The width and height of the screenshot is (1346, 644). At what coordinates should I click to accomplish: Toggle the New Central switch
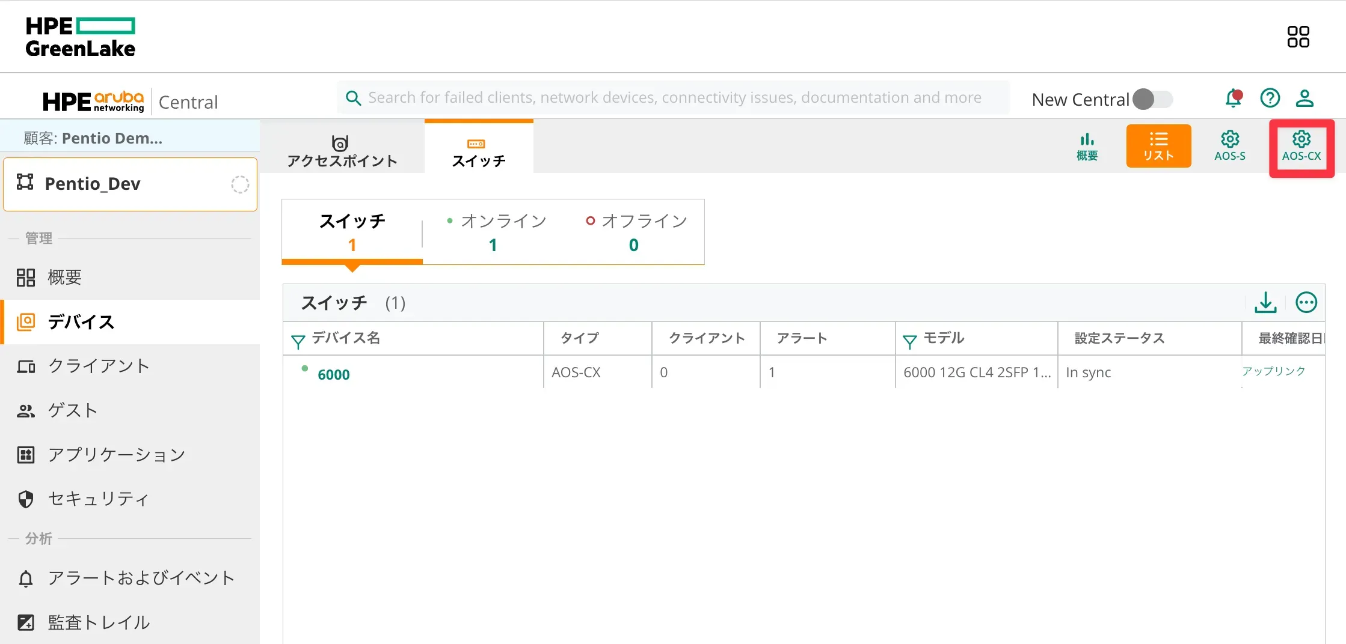coord(1152,99)
